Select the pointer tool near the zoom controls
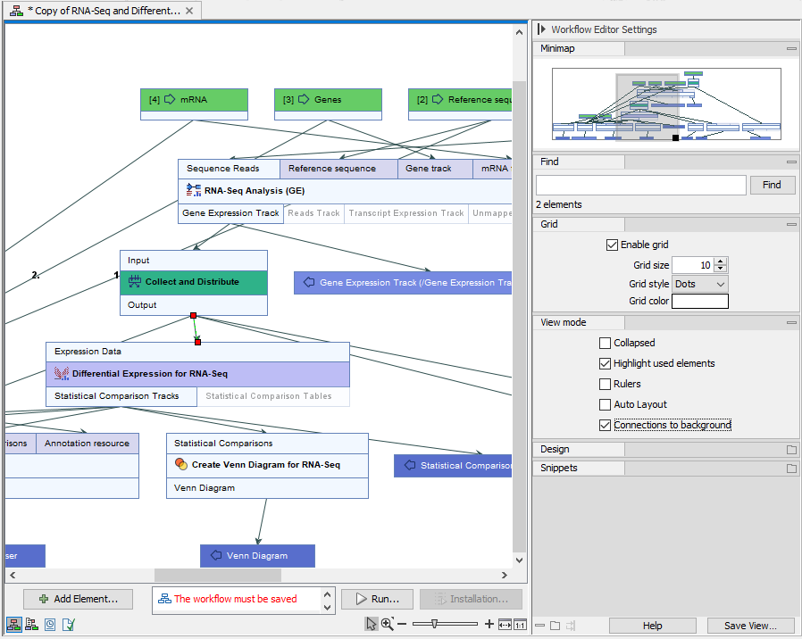Screen dimensions: 802x639 [371, 624]
